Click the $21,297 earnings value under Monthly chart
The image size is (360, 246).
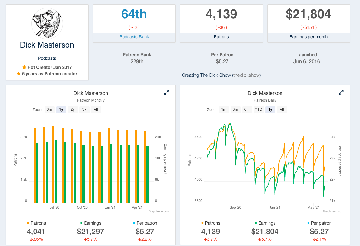tap(91, 232)
